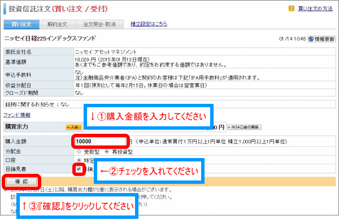Click the orange 入金 button
Viewport: 339px width, 219px height.
click(x=73, y=127)
